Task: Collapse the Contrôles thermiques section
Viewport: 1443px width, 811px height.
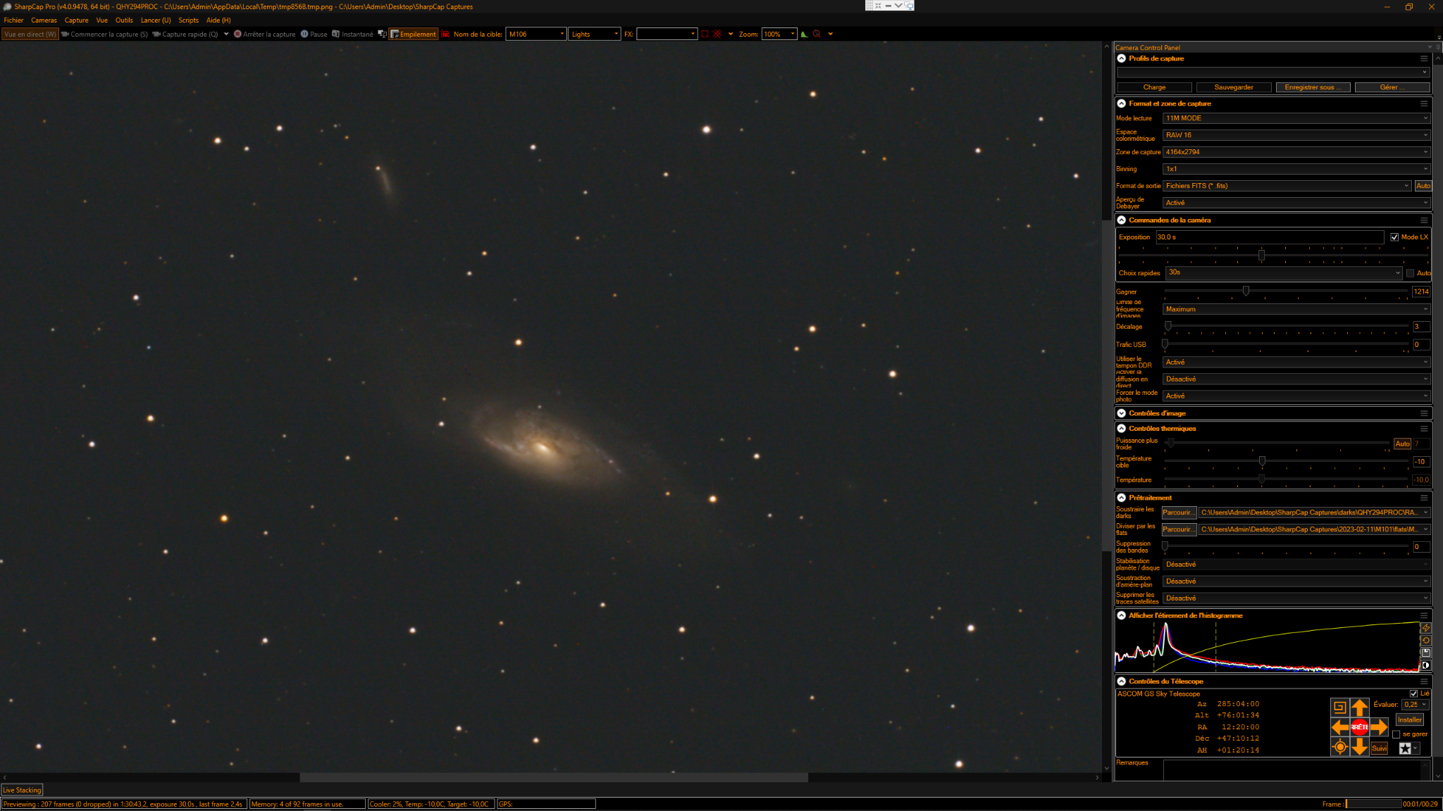Action: (1121, 429)
